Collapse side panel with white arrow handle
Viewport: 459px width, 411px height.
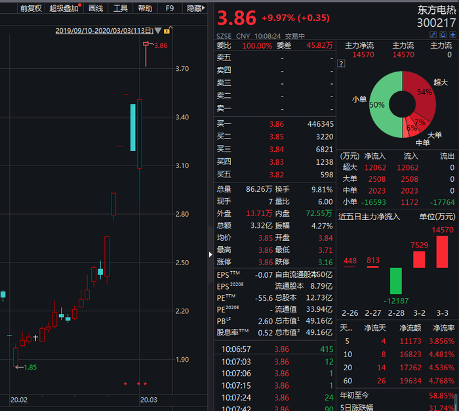pyautogui.click(x=210, y=255)
